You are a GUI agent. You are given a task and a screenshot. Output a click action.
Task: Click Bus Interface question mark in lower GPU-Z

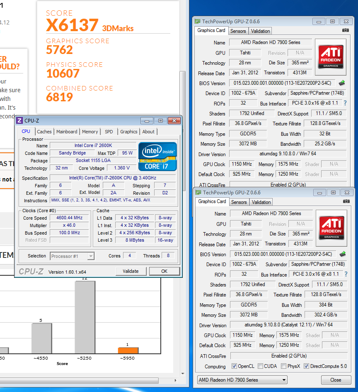346,274
